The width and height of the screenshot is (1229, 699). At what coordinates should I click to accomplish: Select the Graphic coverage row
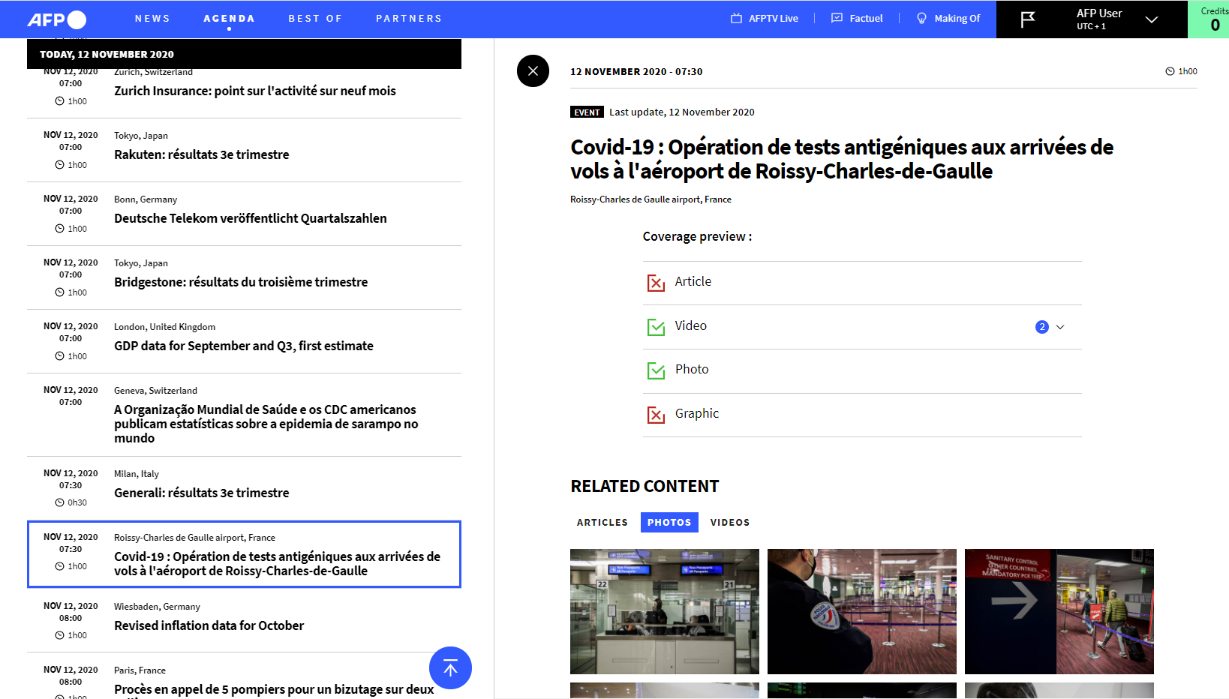(862, 415)
